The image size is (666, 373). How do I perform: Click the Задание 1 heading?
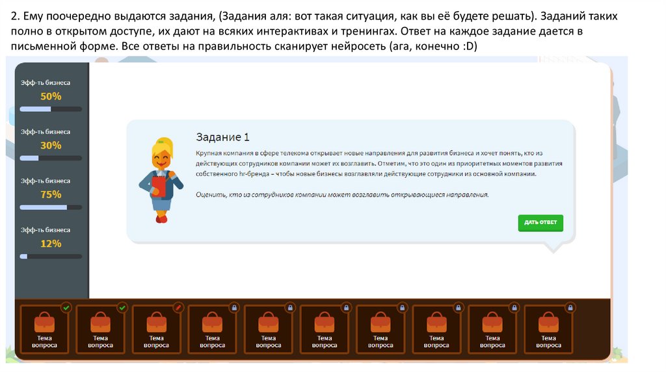tap(222, 137)
